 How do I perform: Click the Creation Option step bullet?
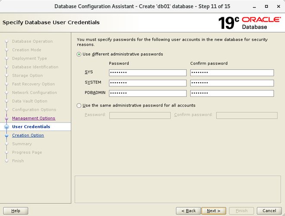pyautogui.click(x=6, y=135)
